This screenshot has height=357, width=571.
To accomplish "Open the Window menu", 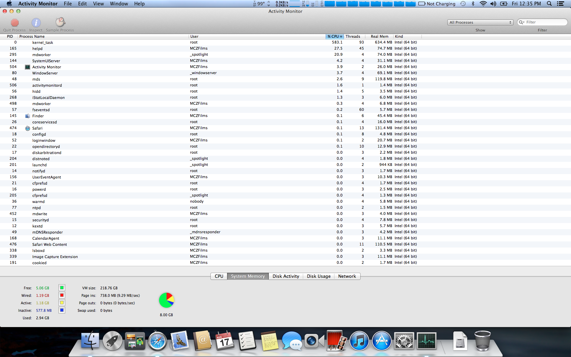I will tap(119, 4).
